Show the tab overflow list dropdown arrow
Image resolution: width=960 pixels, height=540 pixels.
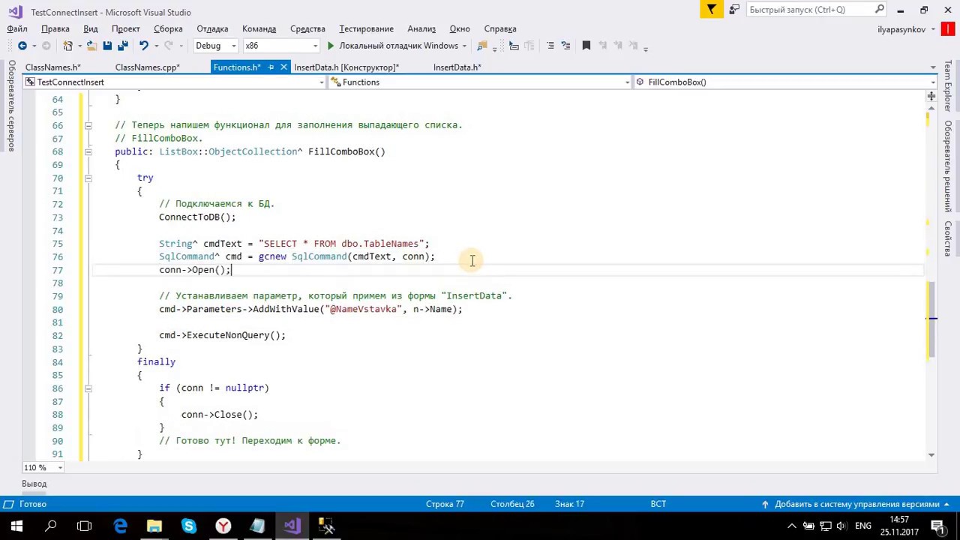pyautogui.click(x=932, y=67)
